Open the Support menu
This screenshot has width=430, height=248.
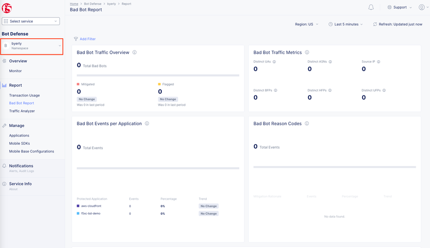[400, 7]
